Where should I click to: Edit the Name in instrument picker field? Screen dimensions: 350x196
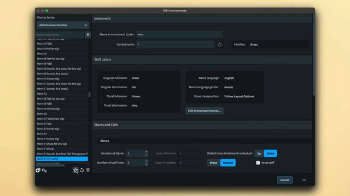pyautogui.click(x=180, y=34)
